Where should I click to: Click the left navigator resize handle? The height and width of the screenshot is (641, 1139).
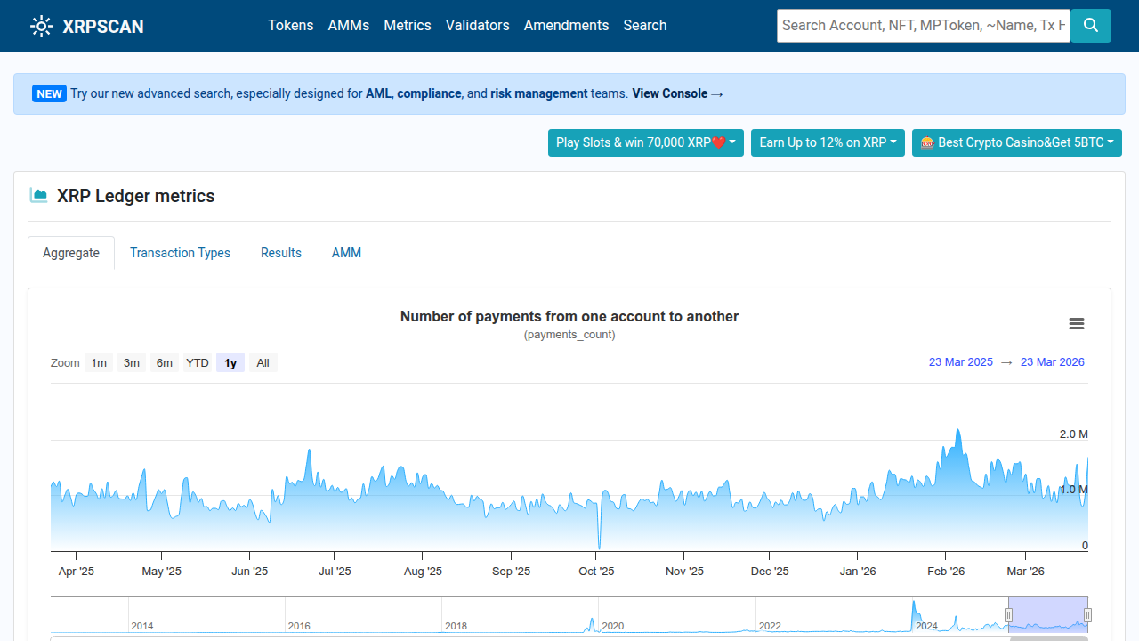pos(1009,614)
